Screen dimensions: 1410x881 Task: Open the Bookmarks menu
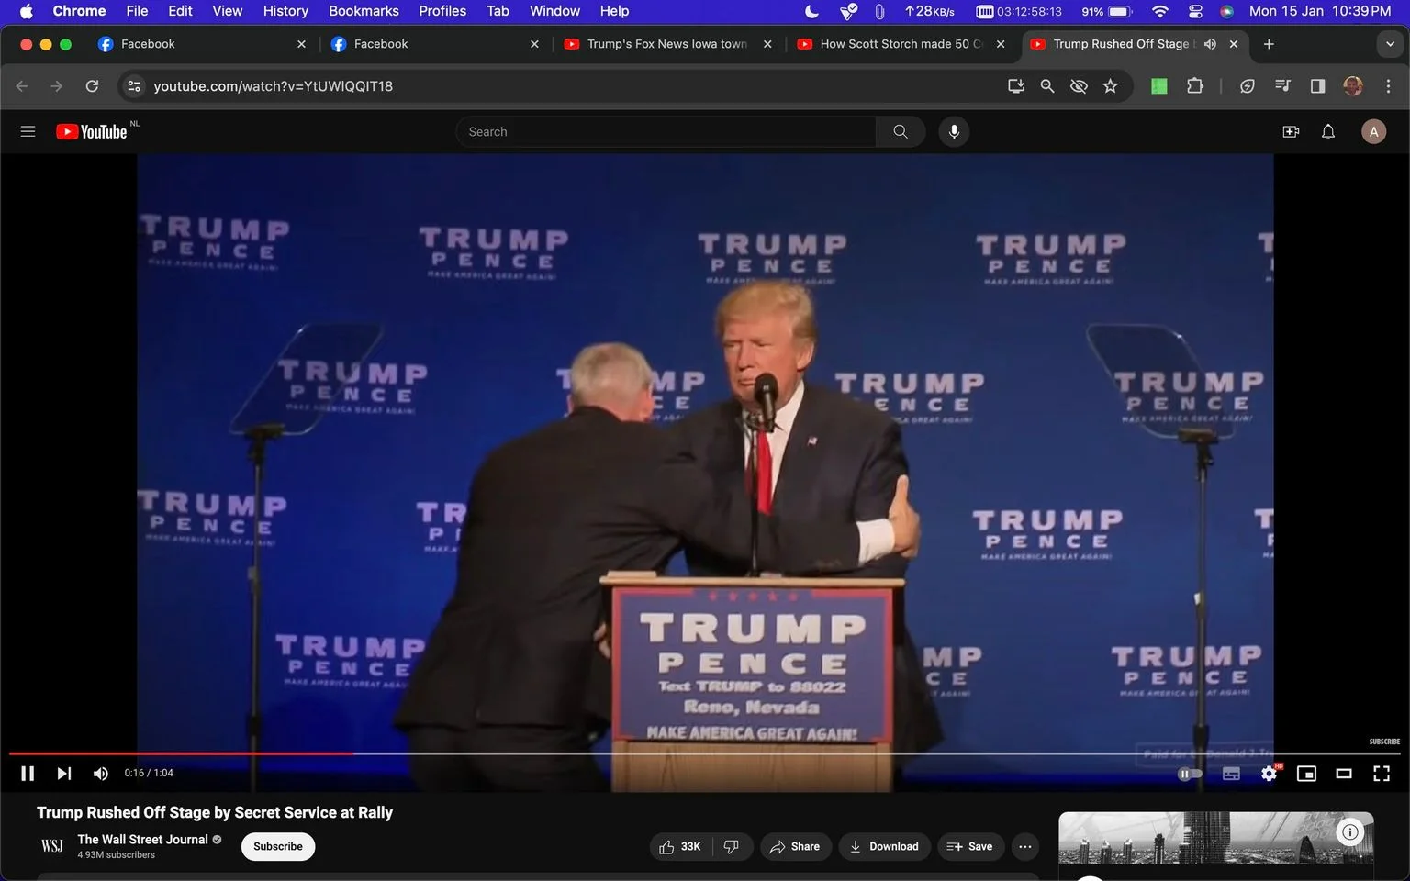pos(364,11)
